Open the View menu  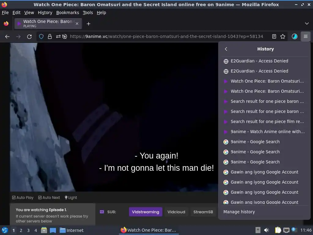click(x=29, y=13)
